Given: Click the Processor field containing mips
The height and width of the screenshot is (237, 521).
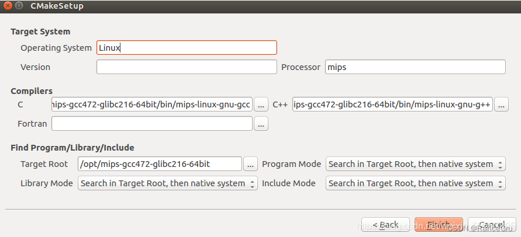Looking at the screenshot, I should [x=415, y=67].
